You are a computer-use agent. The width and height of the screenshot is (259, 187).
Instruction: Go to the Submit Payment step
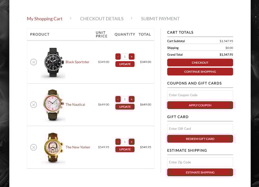160,19
